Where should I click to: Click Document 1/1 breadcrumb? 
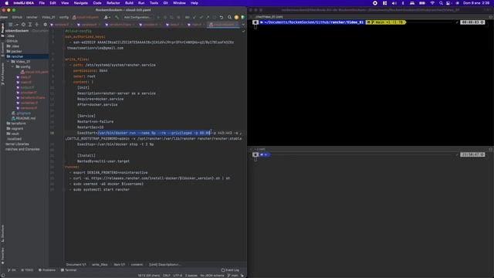[76, 265]
